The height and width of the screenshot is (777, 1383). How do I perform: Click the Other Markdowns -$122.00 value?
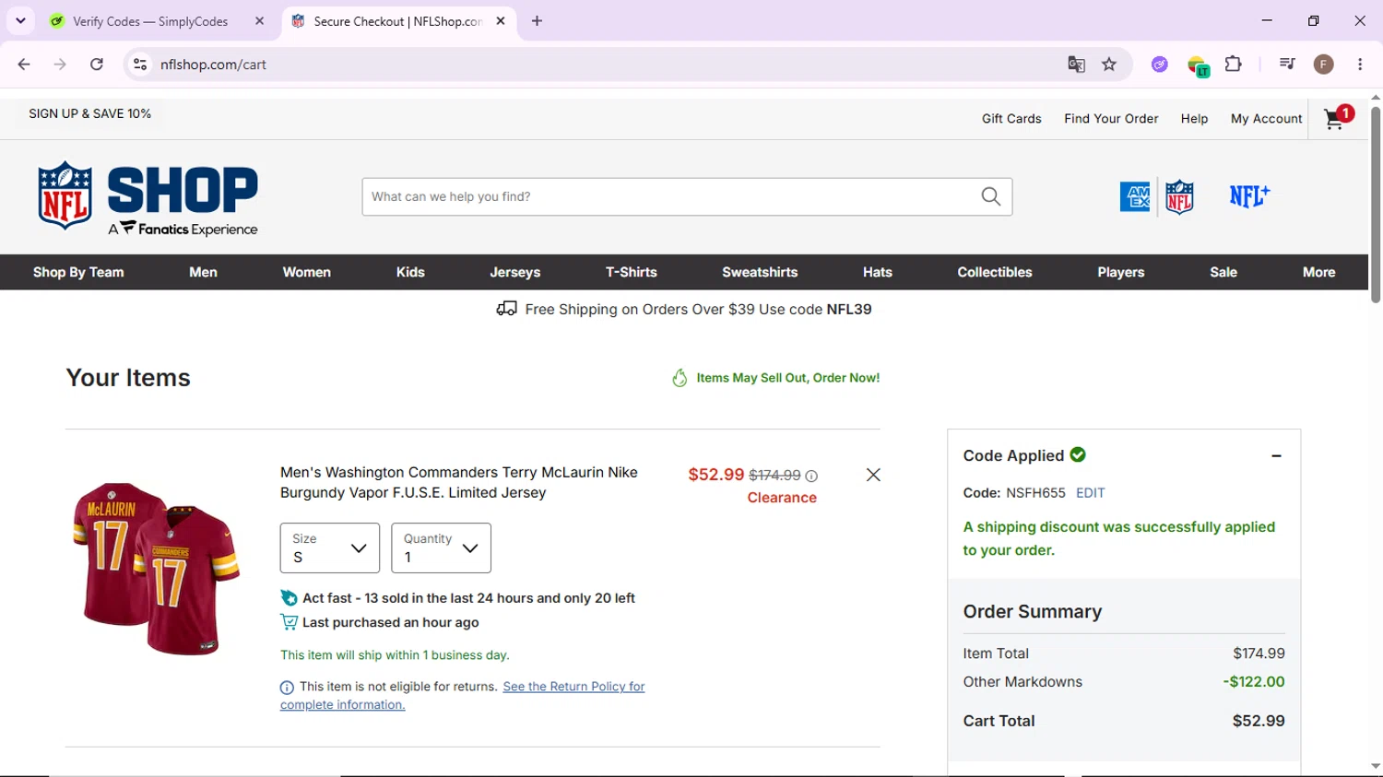click(x=1254, y=682)
